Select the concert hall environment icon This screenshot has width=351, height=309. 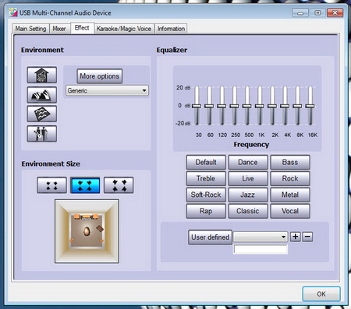[42, 95]
